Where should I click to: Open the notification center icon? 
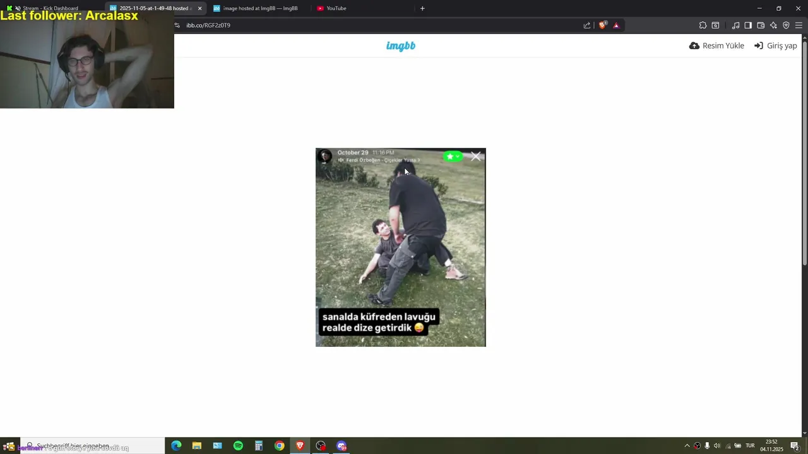click(795, 446)
